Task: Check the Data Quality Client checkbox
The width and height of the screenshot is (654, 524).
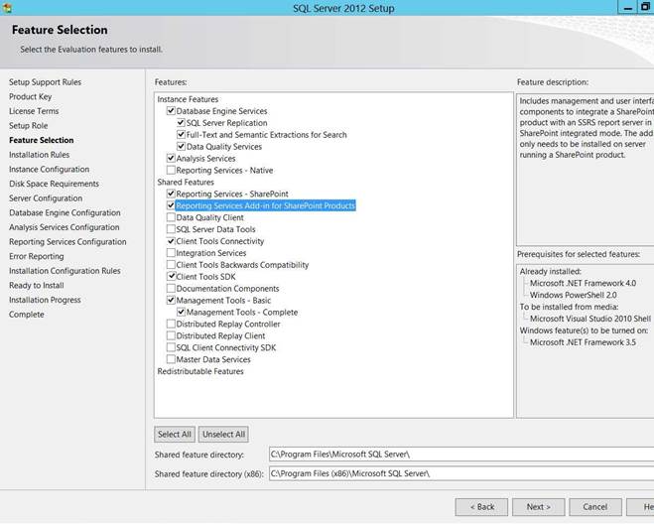Action: (171, 217)
